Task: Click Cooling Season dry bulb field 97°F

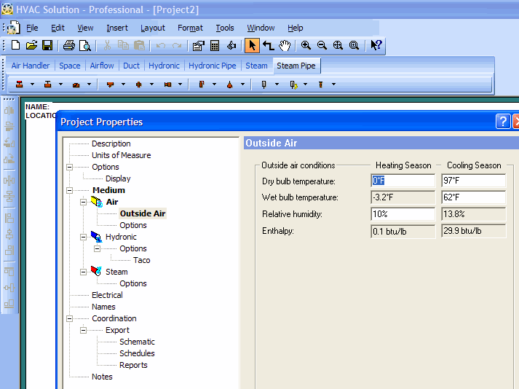Action: point(473,181)
